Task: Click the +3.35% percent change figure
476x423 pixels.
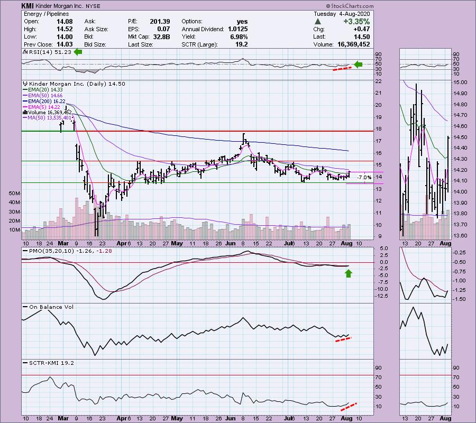Action: (356, 22)
